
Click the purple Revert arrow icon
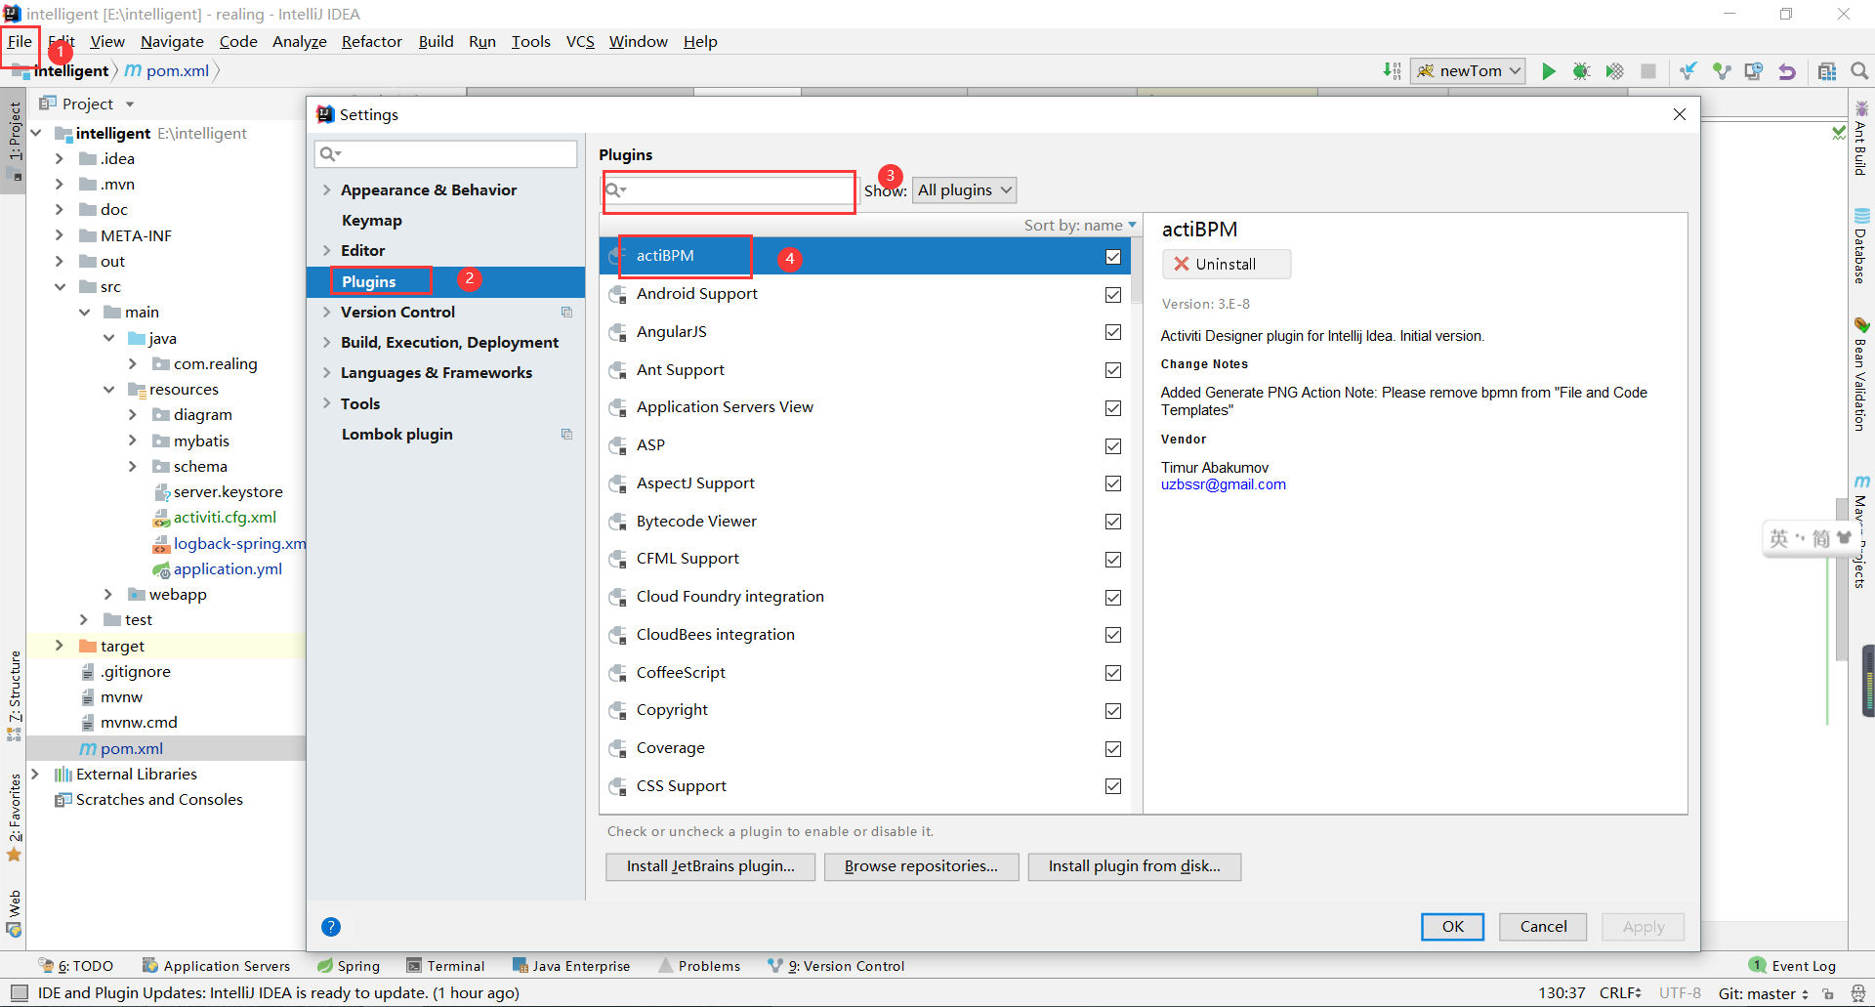(x=1787, y=71)
